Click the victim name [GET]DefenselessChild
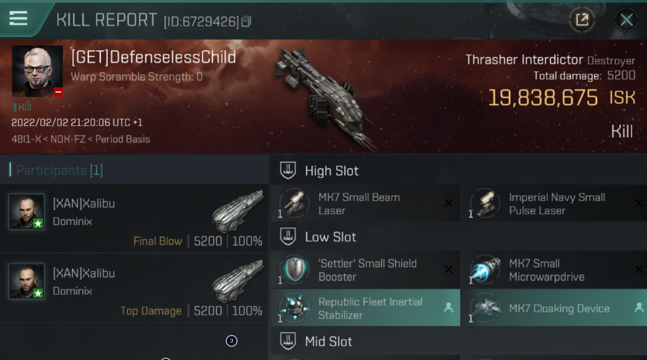 click(x=154, y=57)
